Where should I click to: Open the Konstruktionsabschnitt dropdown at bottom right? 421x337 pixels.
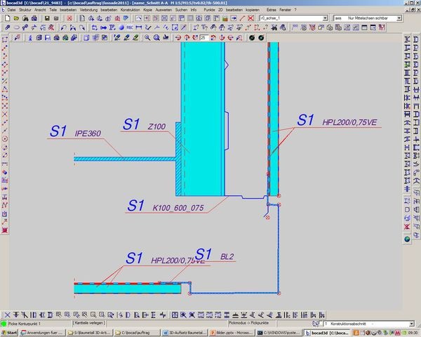[415, 323]
